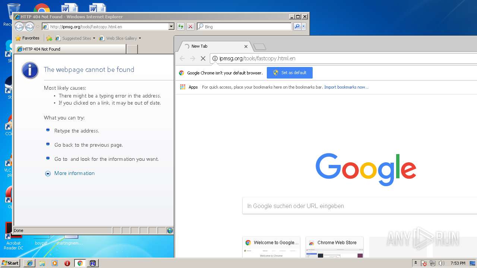Click the IE Refresh button

tap(181, 26)
